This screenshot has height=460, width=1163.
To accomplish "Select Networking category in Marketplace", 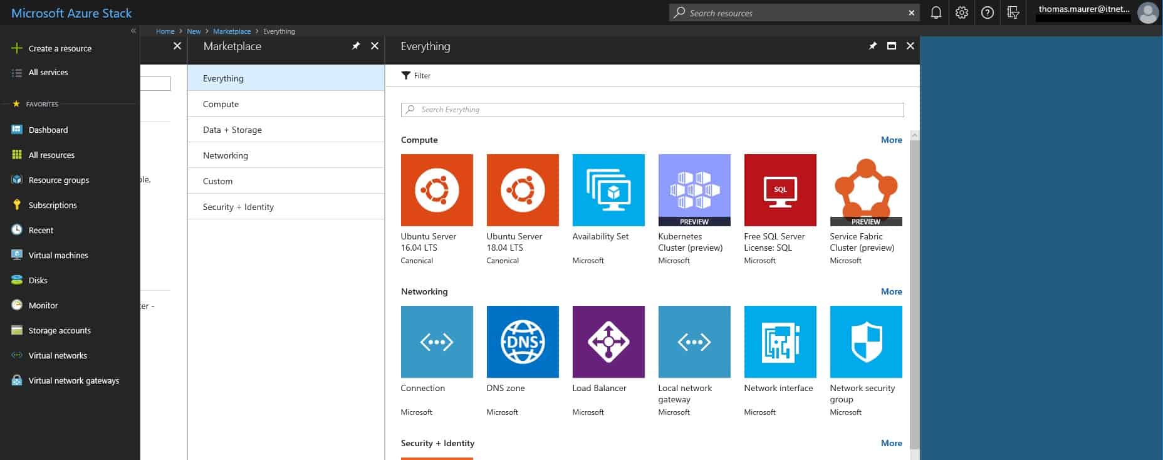I will [x=286, y=155].
